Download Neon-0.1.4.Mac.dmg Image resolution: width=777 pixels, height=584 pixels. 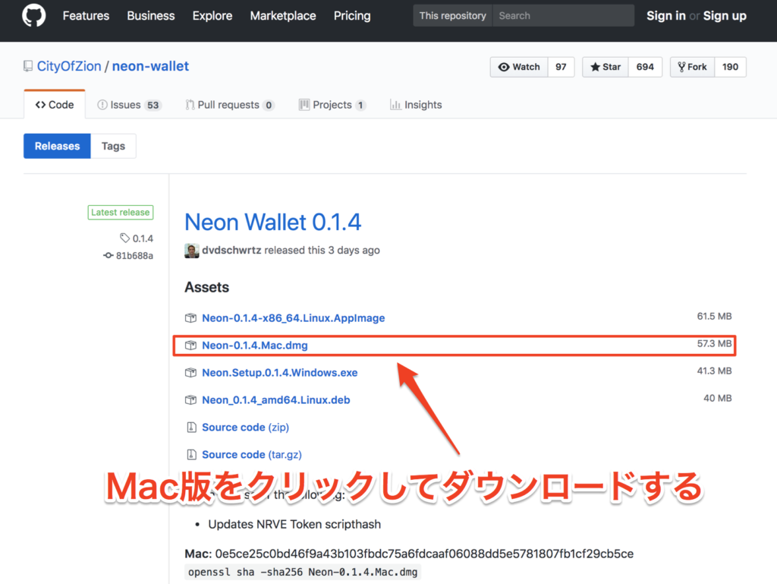(255, 345)
